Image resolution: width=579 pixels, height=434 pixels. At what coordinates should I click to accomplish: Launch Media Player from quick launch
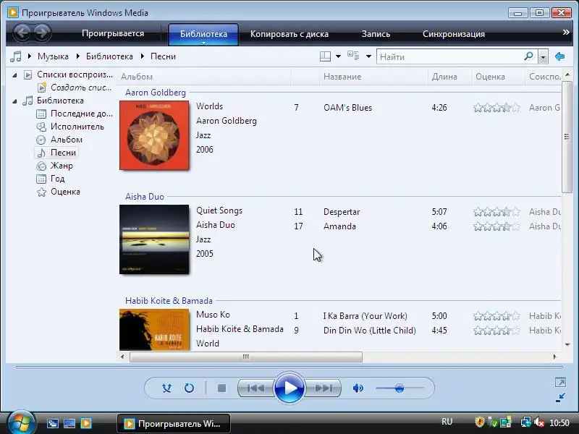[86, 423]
